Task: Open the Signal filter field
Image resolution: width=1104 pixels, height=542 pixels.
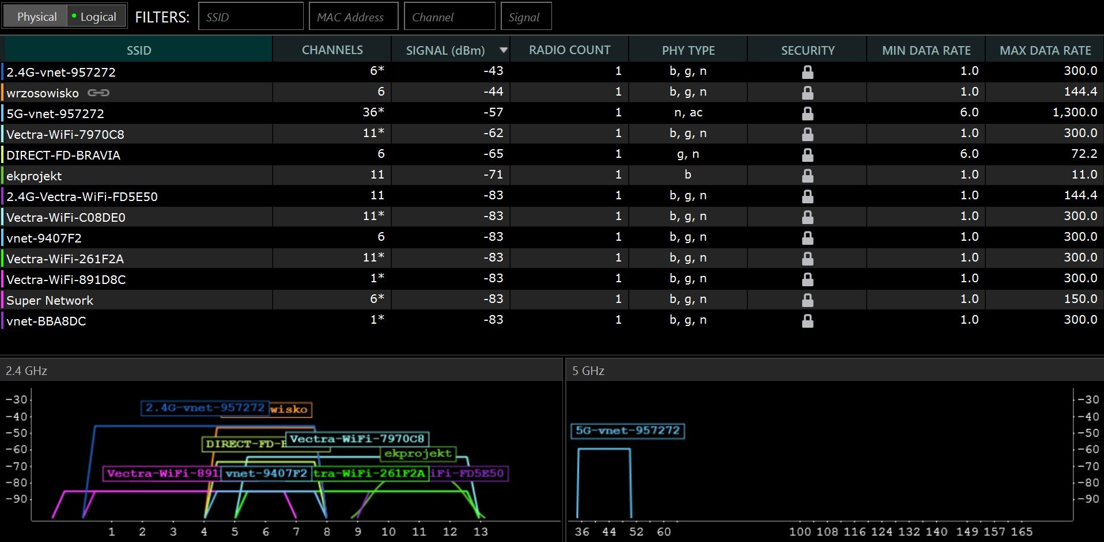Action: (x=526, y=16)
